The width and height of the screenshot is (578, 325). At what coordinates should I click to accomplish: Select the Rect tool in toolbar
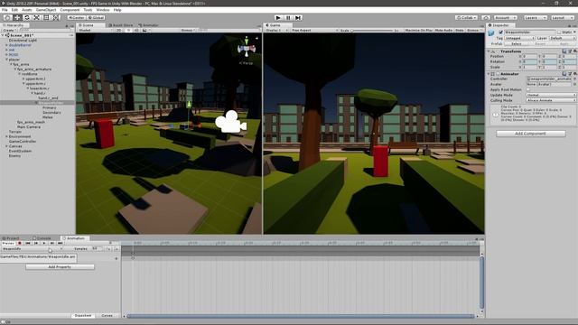pyautogui.click(x=46, y=17)
